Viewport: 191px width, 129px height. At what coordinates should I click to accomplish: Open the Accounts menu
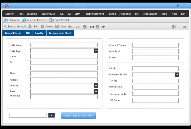pos(125,14)
